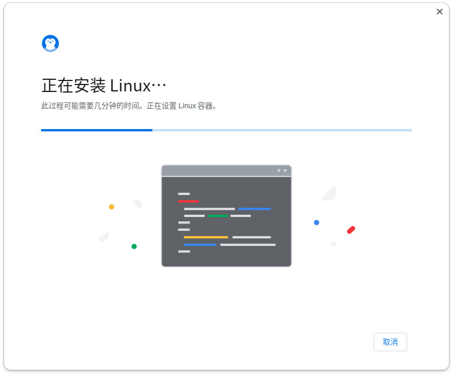Click the yellow code line in the terminal

[x=206, y=237]
